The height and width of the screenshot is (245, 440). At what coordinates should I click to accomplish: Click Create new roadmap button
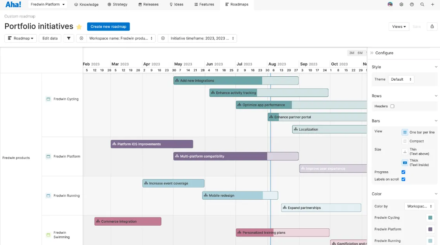[x=108, y=27]
